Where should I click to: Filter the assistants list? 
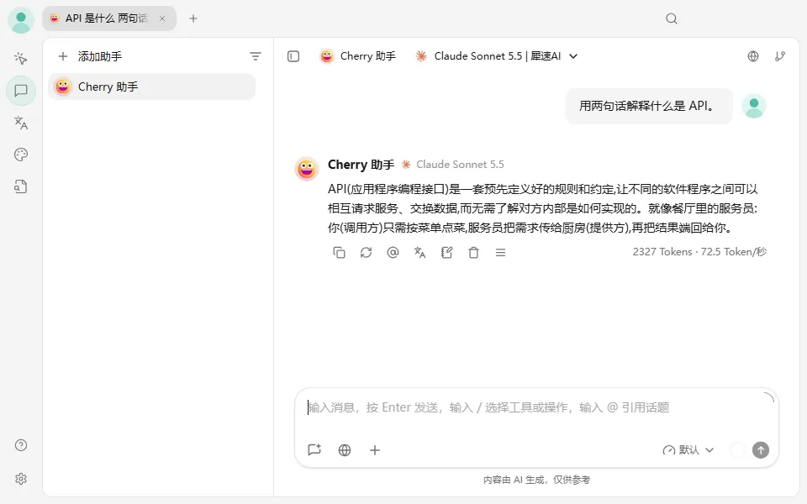point(256,56)
